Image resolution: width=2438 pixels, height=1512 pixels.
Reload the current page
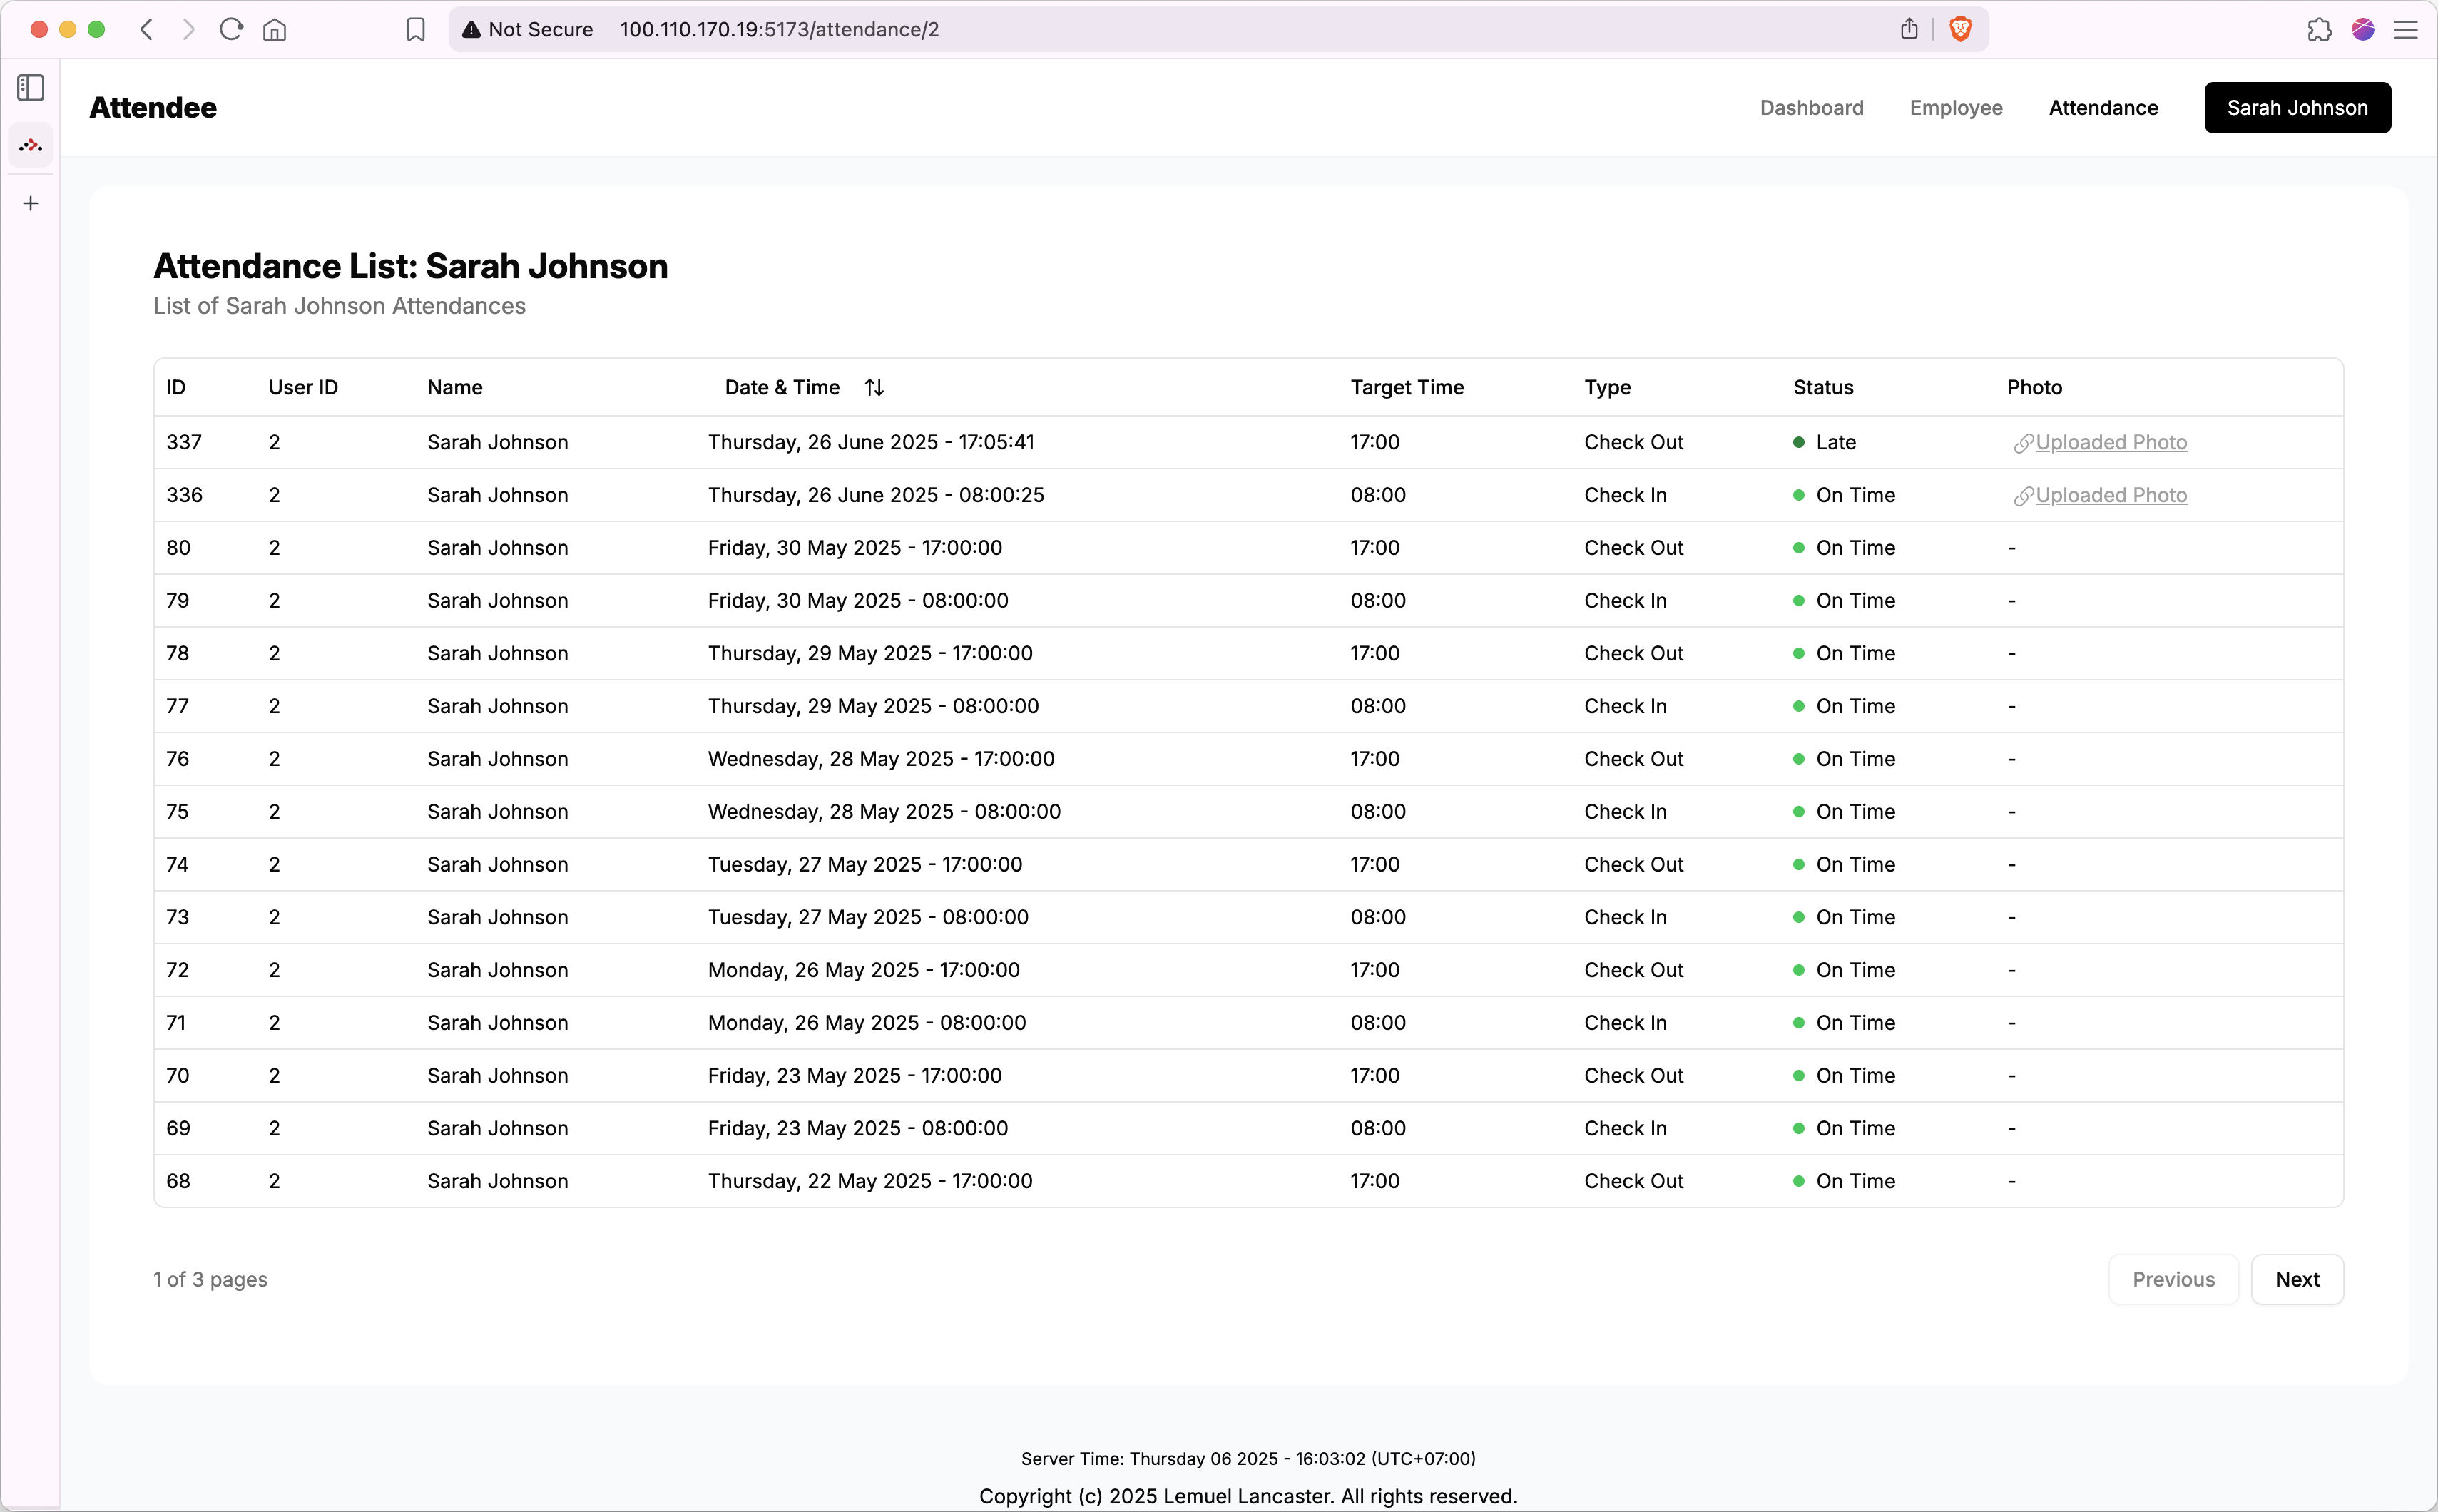pyautogui.click(x=231, y=29)
